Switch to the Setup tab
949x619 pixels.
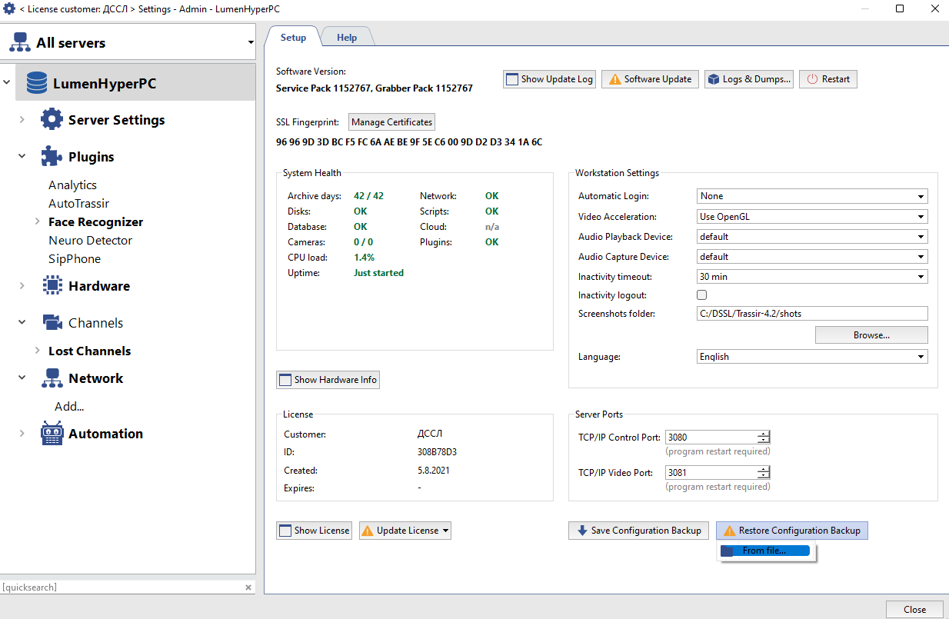pos(293,37)
